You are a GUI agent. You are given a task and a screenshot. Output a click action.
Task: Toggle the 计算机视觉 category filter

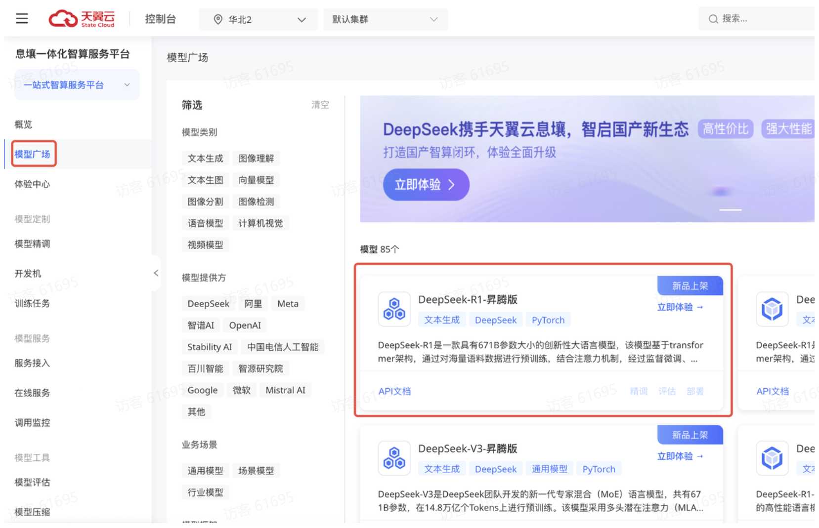[260, 223]
